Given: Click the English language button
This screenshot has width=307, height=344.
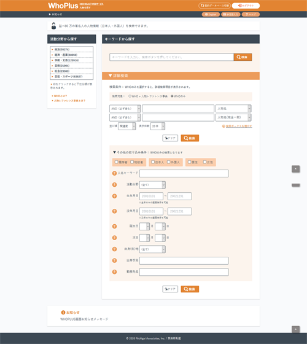Looking at the screenshot, I should pyautogui.click(x=211, y=14).
